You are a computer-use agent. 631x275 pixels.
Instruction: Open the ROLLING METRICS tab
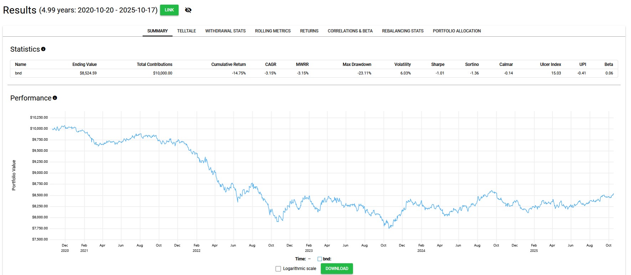273,31
